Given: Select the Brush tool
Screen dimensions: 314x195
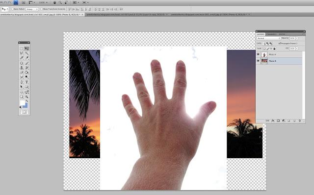Looking at the screenshot, I should tap(26, 63).
